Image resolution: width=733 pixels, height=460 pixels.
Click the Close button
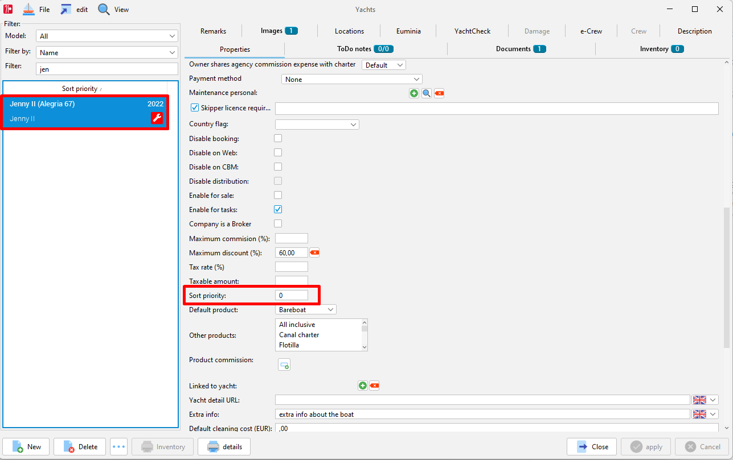[x=592, y=446]
